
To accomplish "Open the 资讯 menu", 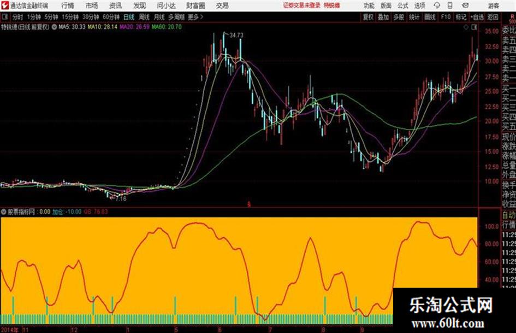I will [116, 5].
